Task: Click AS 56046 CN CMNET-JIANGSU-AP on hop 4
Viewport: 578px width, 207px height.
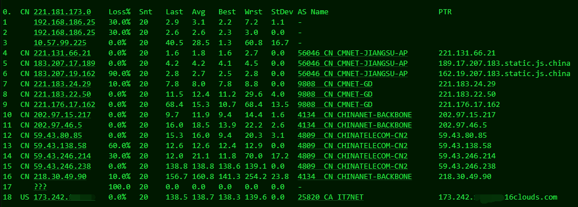Action: 353,53
